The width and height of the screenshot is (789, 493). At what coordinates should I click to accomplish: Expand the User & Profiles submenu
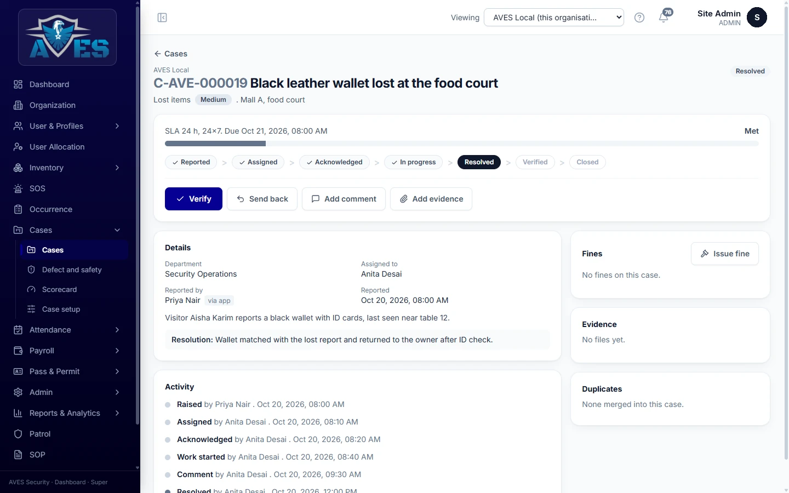click(x=117, y=126)
